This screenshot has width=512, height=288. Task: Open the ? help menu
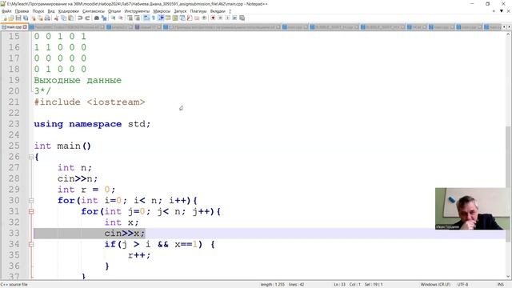[230, 11]
